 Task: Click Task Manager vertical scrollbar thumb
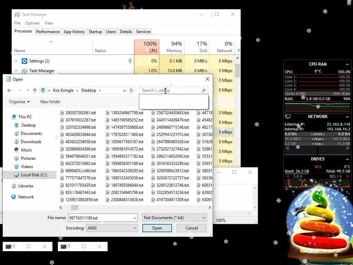238,70
